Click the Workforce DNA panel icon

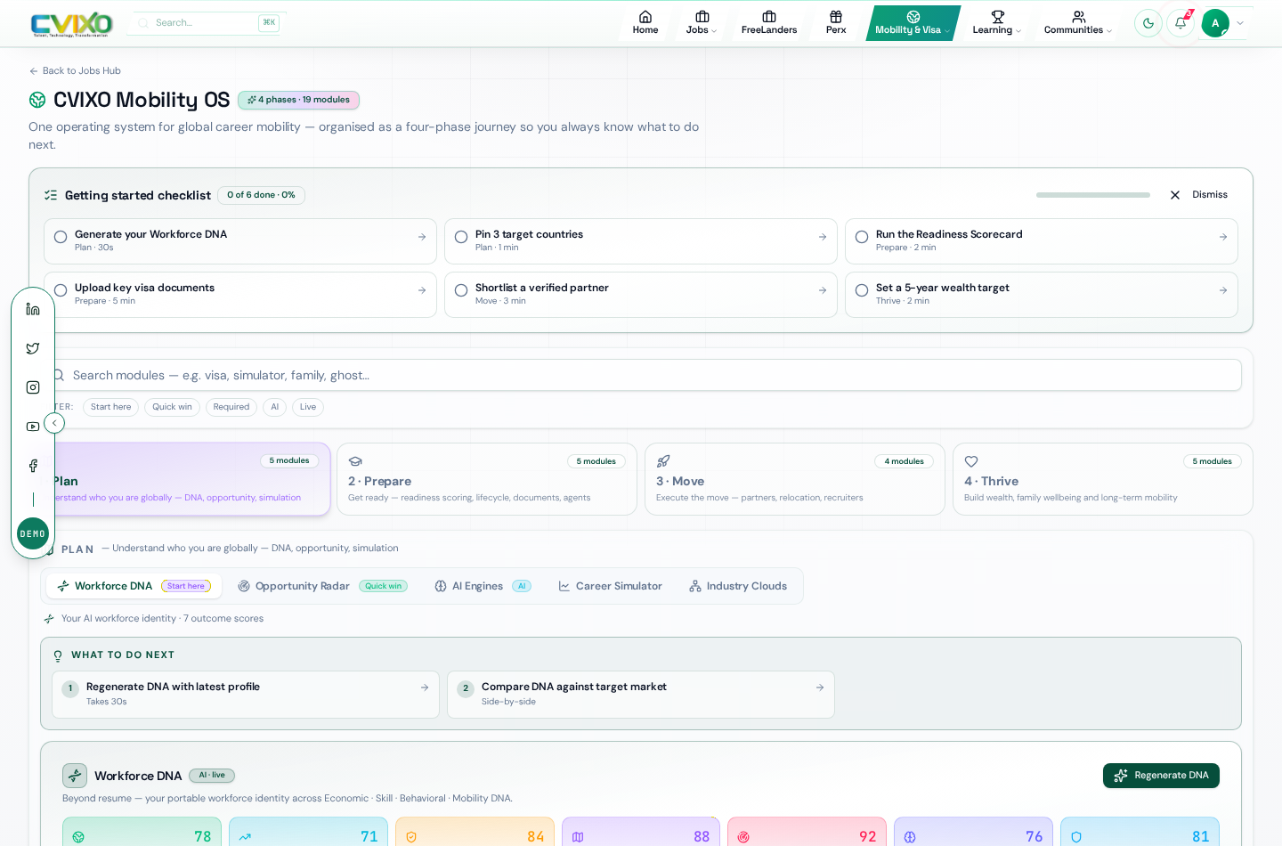click(x=75, y=776)
